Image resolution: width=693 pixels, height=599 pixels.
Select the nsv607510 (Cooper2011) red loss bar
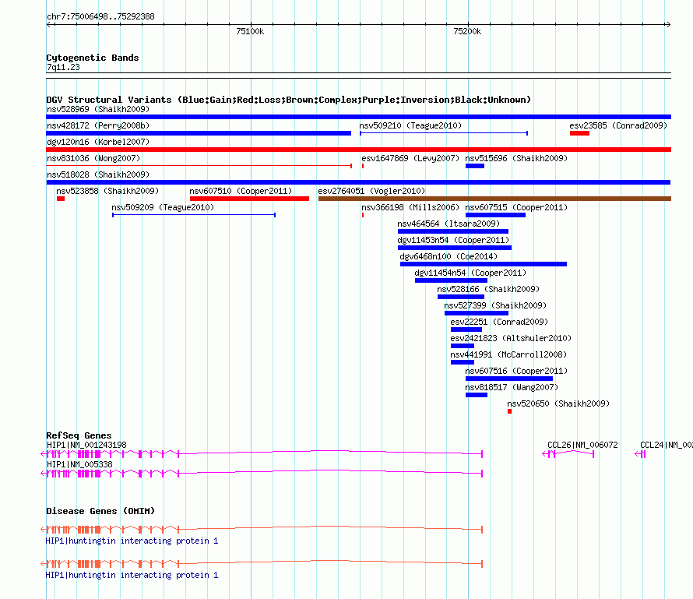coord(249,199)
